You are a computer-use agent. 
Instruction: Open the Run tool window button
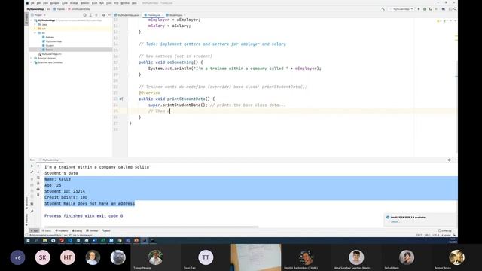pos(34,230)
